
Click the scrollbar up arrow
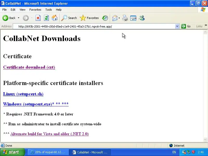coord(205,32)
